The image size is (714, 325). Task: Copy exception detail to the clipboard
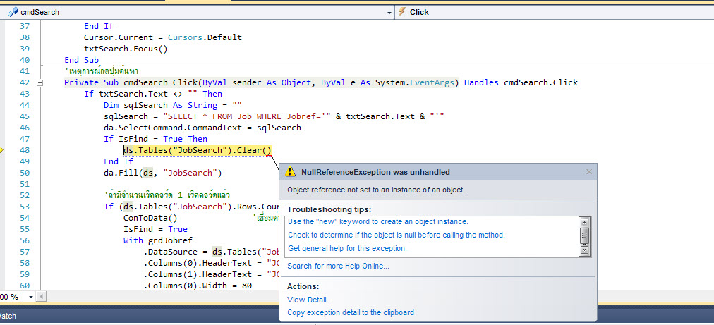click(351, 313)
